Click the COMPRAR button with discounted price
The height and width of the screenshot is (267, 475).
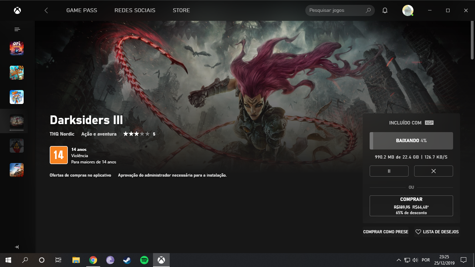[x=411, y=206]
